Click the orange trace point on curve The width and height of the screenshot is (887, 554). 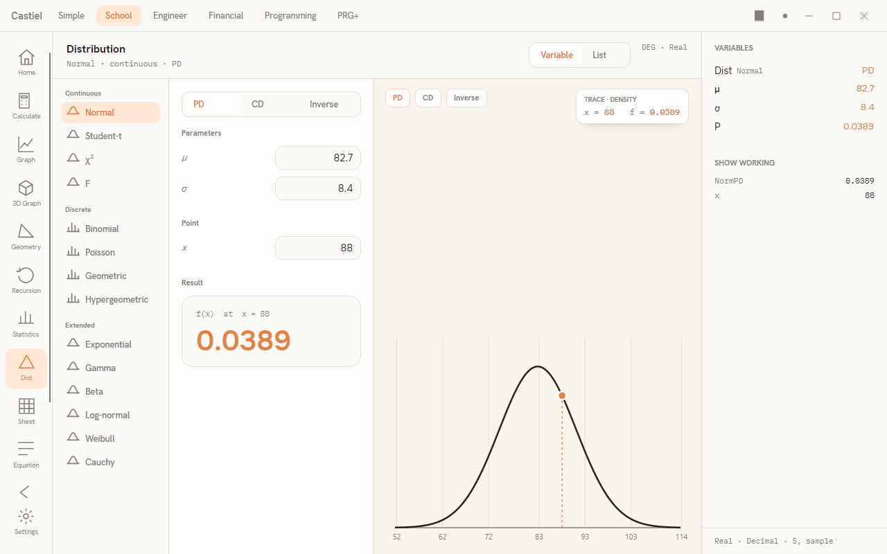[x=562, y=395]
